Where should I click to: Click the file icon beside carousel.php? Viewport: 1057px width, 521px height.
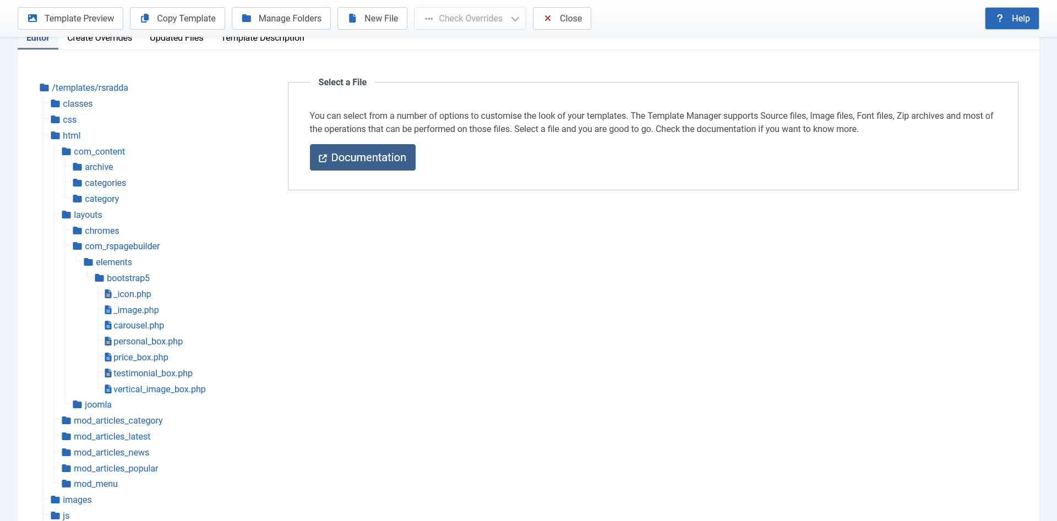click(x=108, y=326)
